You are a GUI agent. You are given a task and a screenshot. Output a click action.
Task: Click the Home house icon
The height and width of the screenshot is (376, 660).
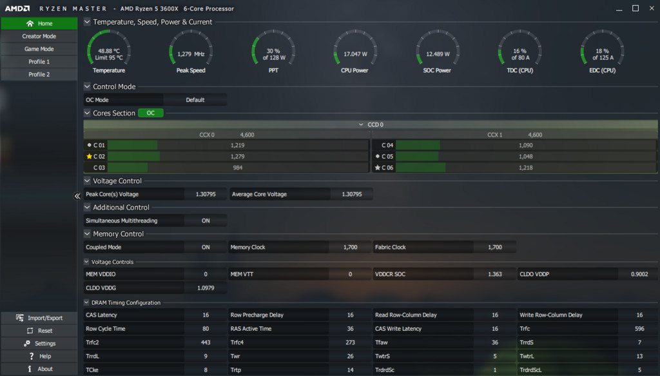pyautogui.click(x=30, y=24)
